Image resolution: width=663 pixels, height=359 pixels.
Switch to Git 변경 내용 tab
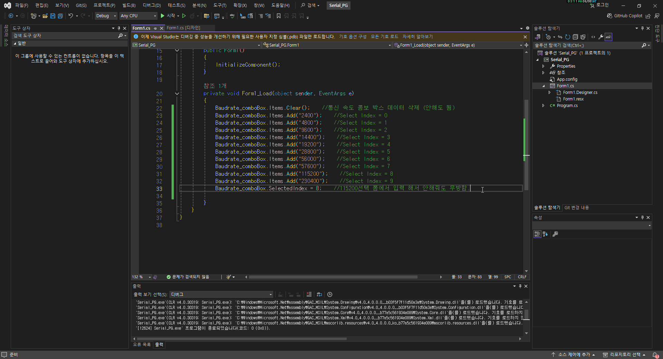(576, 207)
